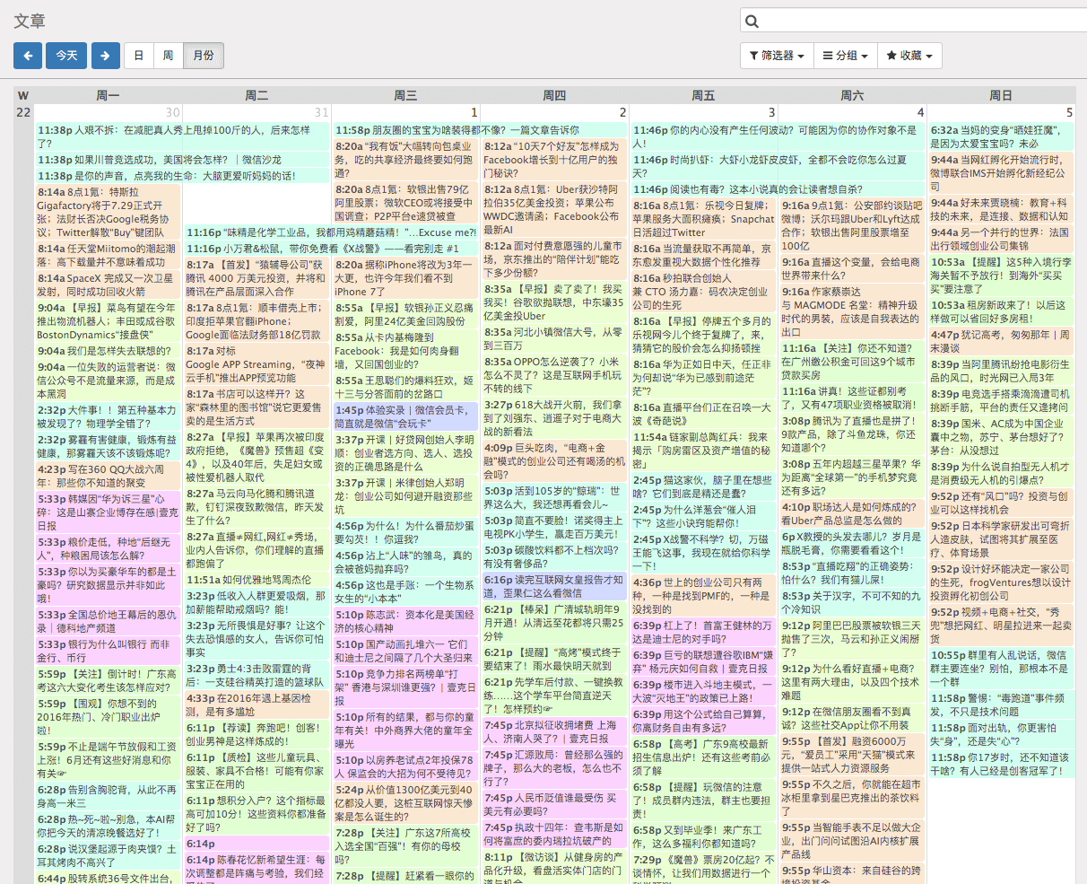The height and width of the screenshot is (884, 1087).
Task: Open event 8:55a 从卡内基梅隆到Facebook
Action: [x=405, y=352]
